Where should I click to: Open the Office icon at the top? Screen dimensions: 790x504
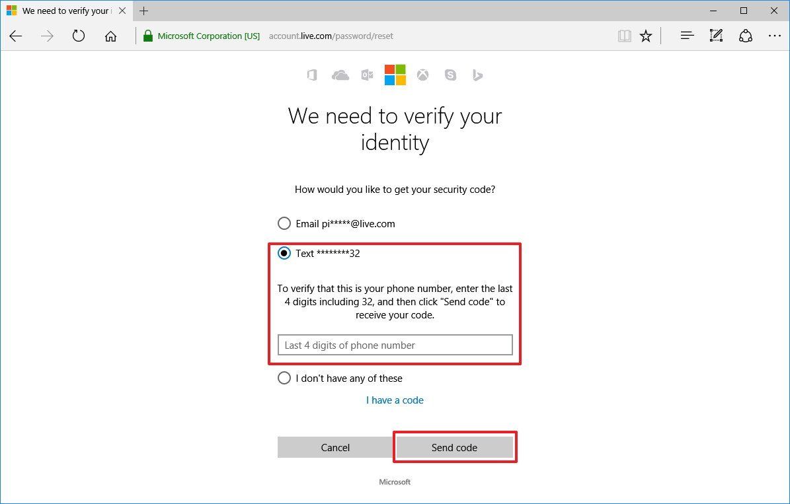(x=311, y=75)
